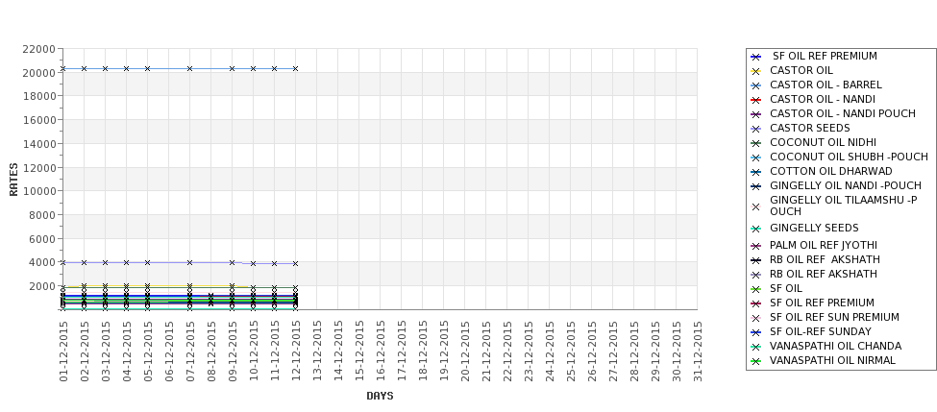The width and height of the screenshot is (937, 412).
Task: Click the CASTOR SEEDS legend marker
Action: coord(755,129)
